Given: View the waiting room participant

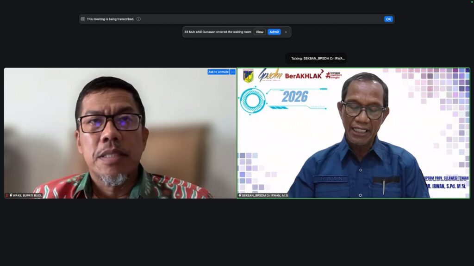Looking at the screenshot, I should pyautogui.click(x=260, y=32).
